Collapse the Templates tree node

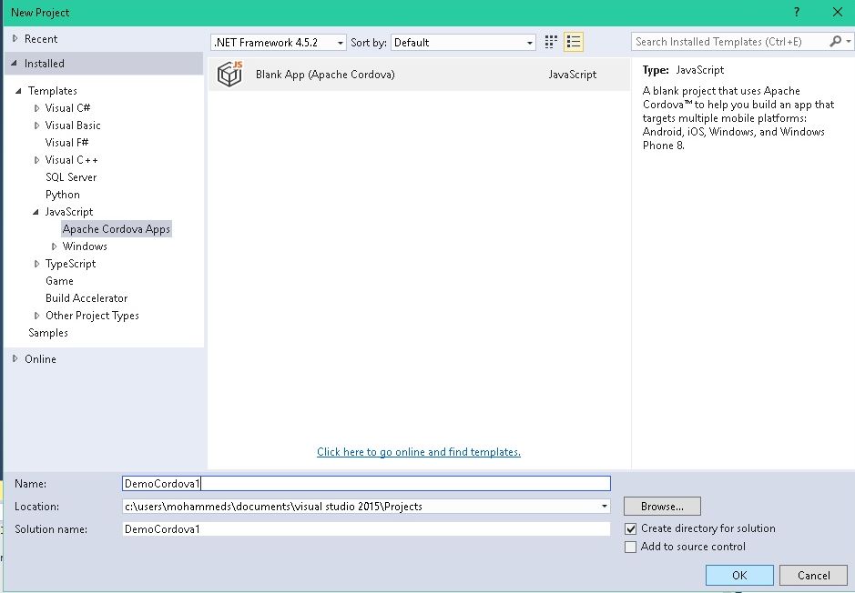click(18, 91)
